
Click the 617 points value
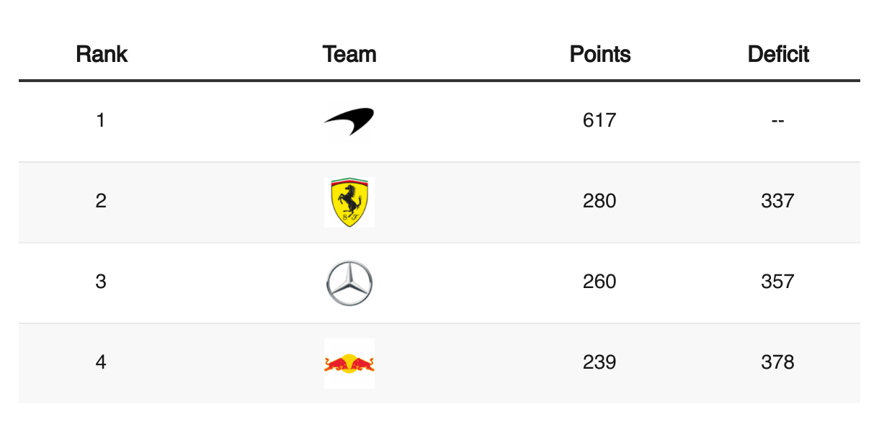click(x=599, y=120)
